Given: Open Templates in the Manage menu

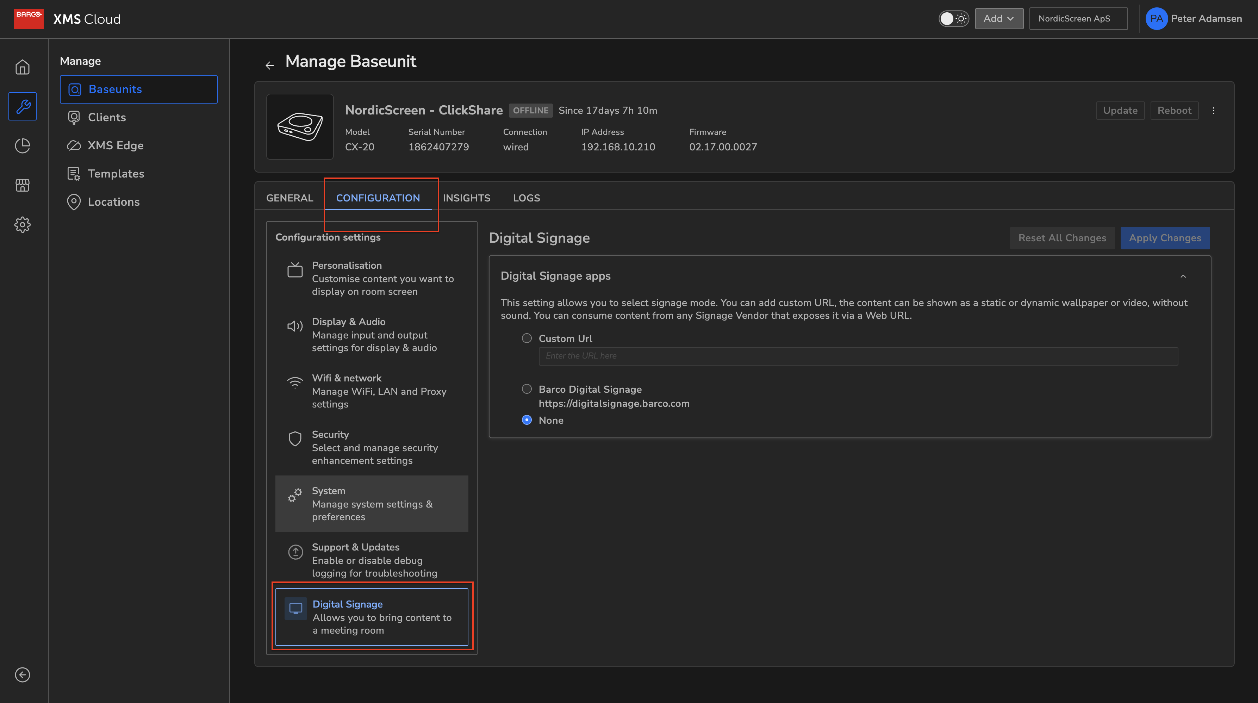Looking at the screenshot, I should click(139, 173).
